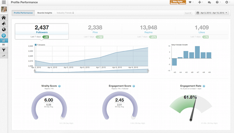Click the 4/9 growth bar
This screenshot has height=133, width=234.
point(209,55)
